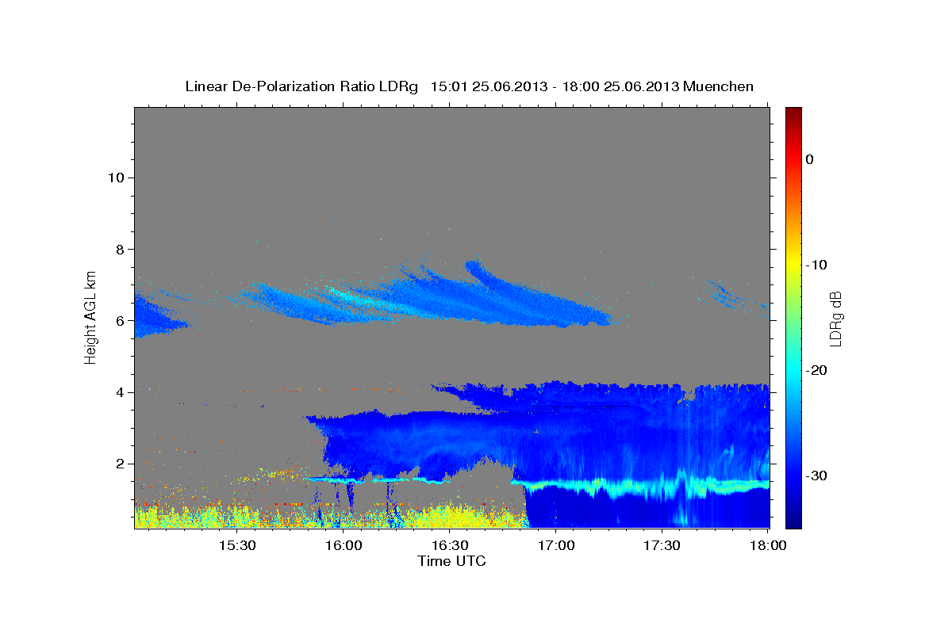Click the 18:00 time tick label

[769, 546]
